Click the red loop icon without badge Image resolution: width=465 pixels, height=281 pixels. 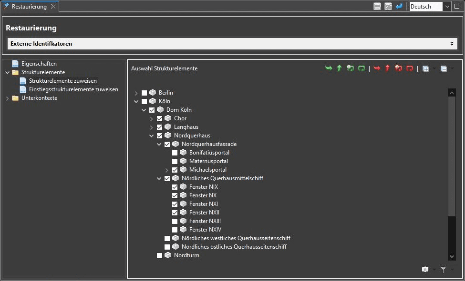(x=410, y=68)
